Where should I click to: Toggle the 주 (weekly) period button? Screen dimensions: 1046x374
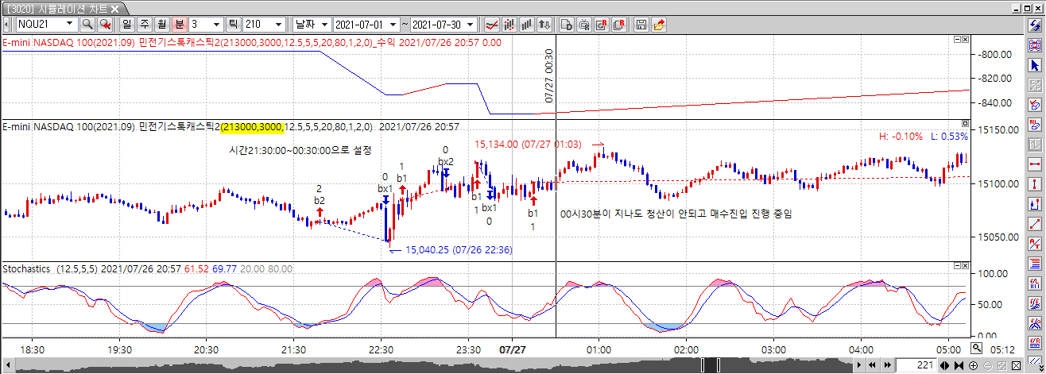[x=144, y=25]
